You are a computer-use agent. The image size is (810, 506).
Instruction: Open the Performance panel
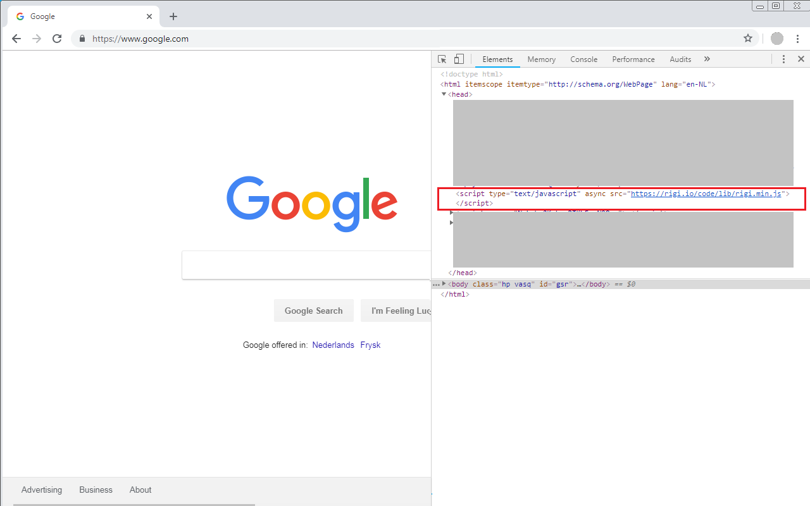633,59
